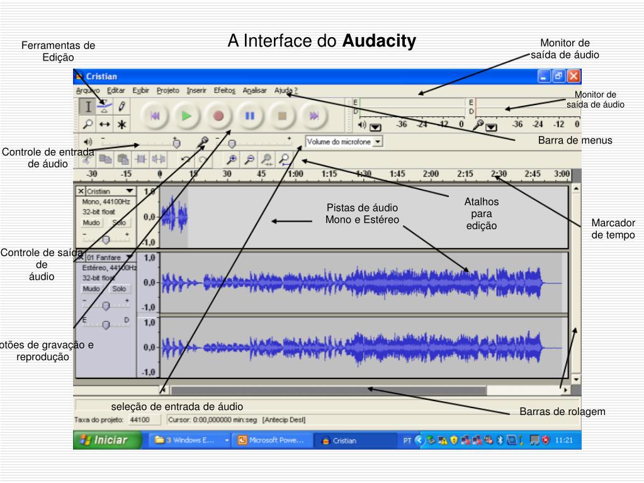Close the Cristian track with its X
The image size is (644, 483).
pyautogui.click(x=81, y=191)
